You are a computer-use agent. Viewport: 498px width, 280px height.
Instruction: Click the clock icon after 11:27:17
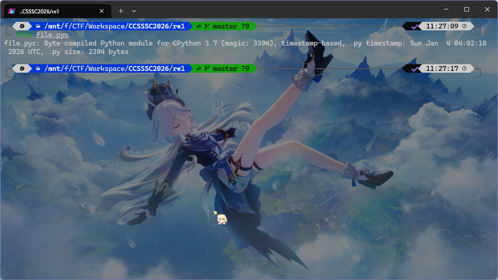(x=465, y=69)
